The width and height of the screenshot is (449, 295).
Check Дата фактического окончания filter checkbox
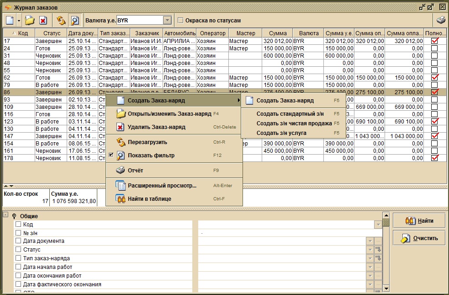pyautogui.click(x=18, y=284)
